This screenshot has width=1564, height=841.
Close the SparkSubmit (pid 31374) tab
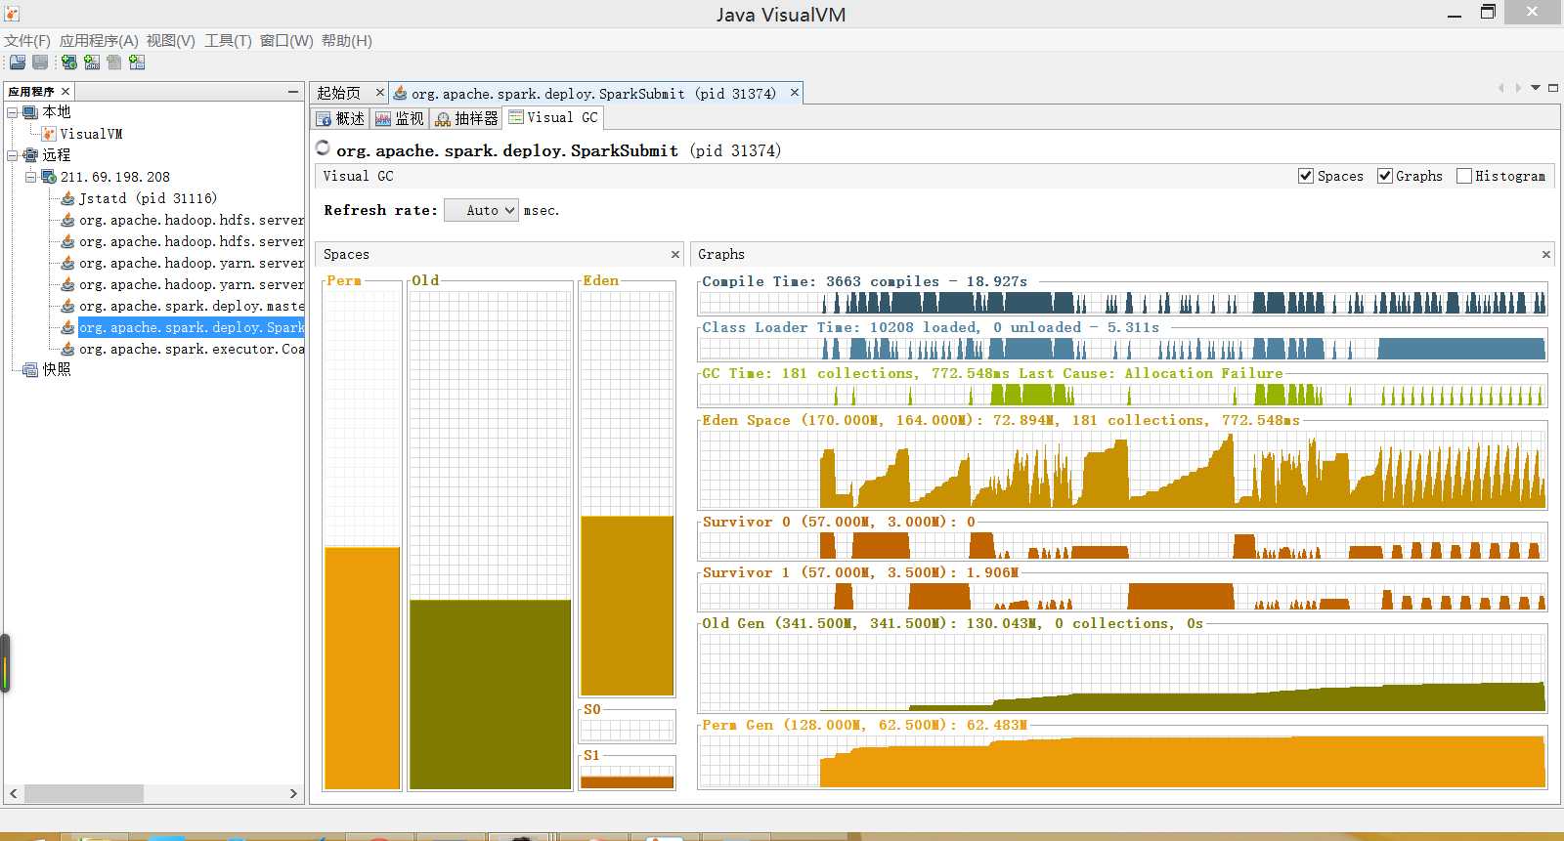(795, 93)
